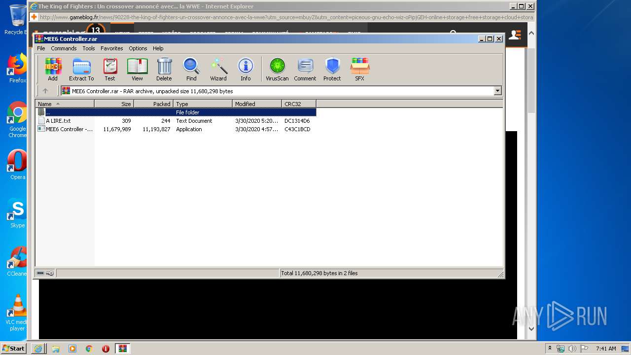This screenshot has height=355, width=631.
Task: Click the Delete trash can icon
Action: (164, 69)
